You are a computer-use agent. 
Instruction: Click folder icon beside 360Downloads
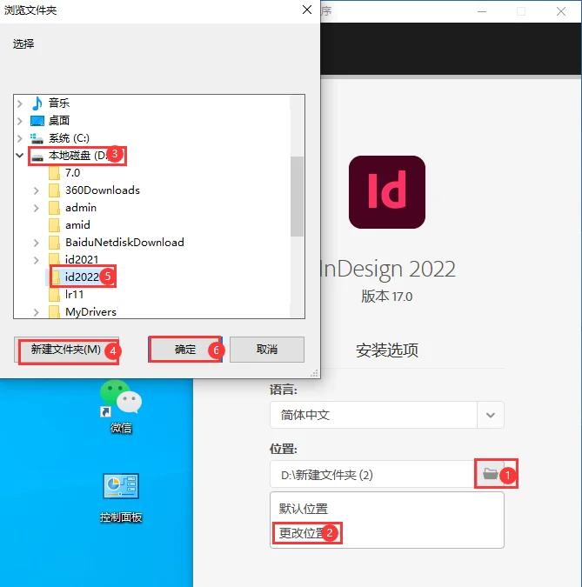coord(54,190)
